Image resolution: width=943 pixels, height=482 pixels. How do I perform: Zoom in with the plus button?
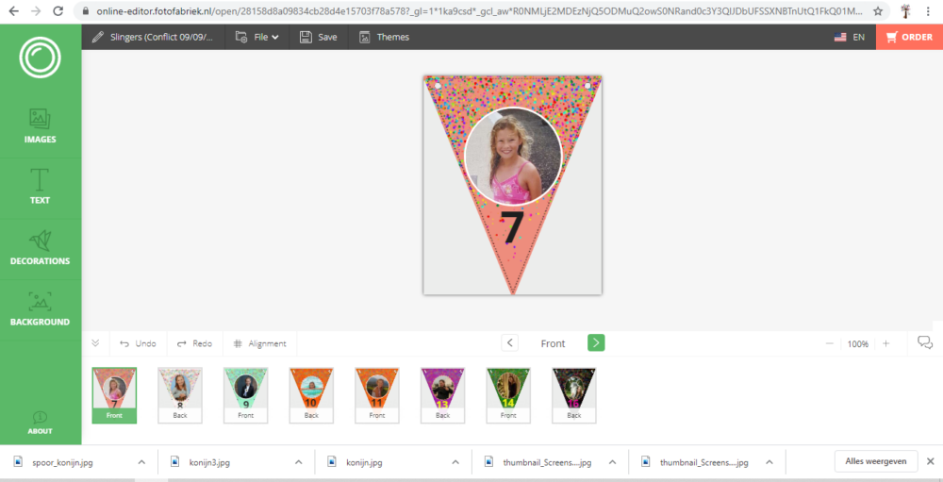point(885,343)
